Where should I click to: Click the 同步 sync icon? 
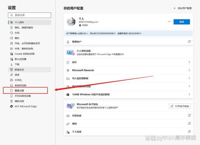(x=68, y=62)
